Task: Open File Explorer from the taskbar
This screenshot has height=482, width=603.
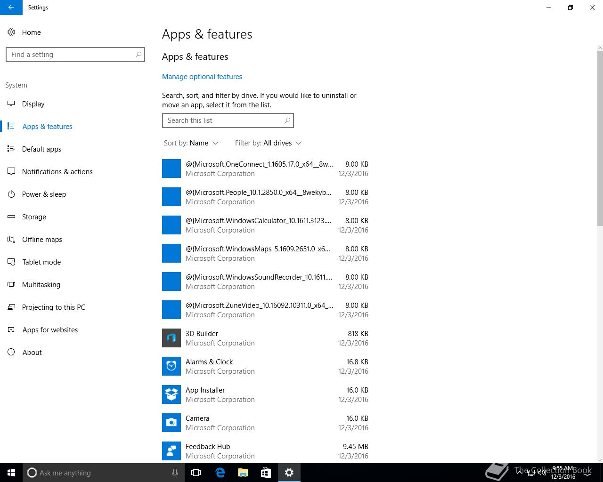Action: [x=243, y=473]
